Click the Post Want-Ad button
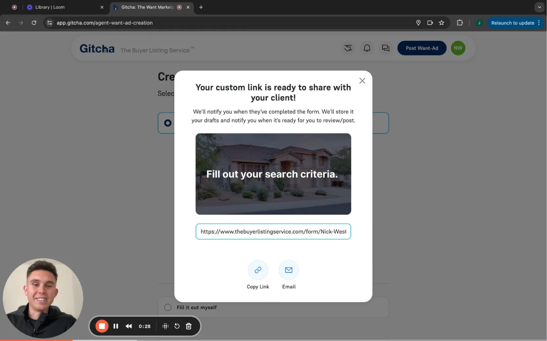Viewport: 547px width, 341px height. (x=422, y=48)
